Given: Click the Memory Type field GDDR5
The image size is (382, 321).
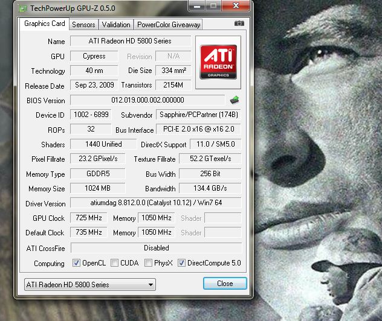Looking at the screenshot, I should pyautogui.click(x=98, y=174).
